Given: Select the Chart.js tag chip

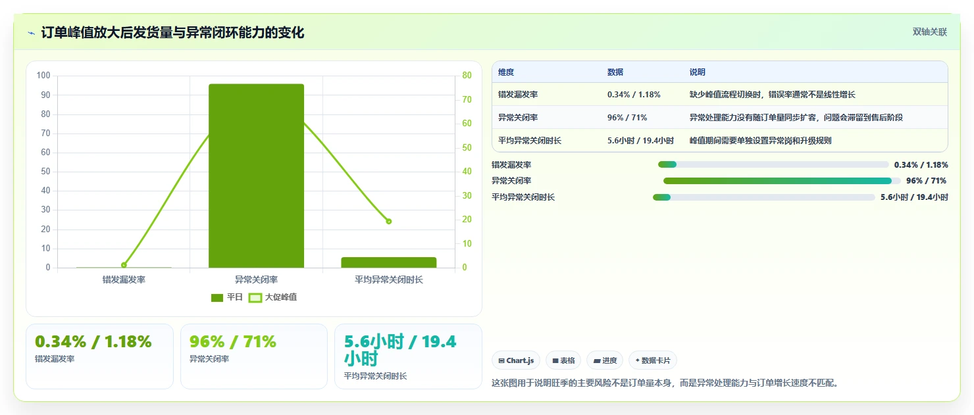Looking at the screenshot, I should (516, 360).
